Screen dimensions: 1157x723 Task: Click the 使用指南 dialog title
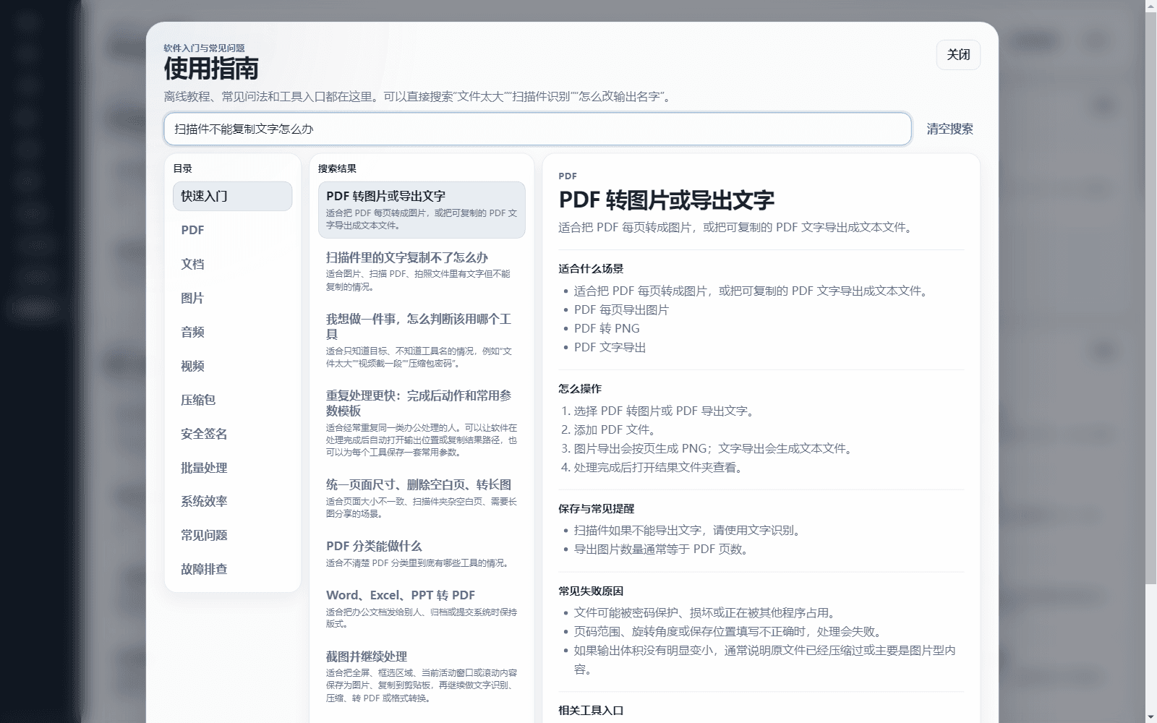211,69
